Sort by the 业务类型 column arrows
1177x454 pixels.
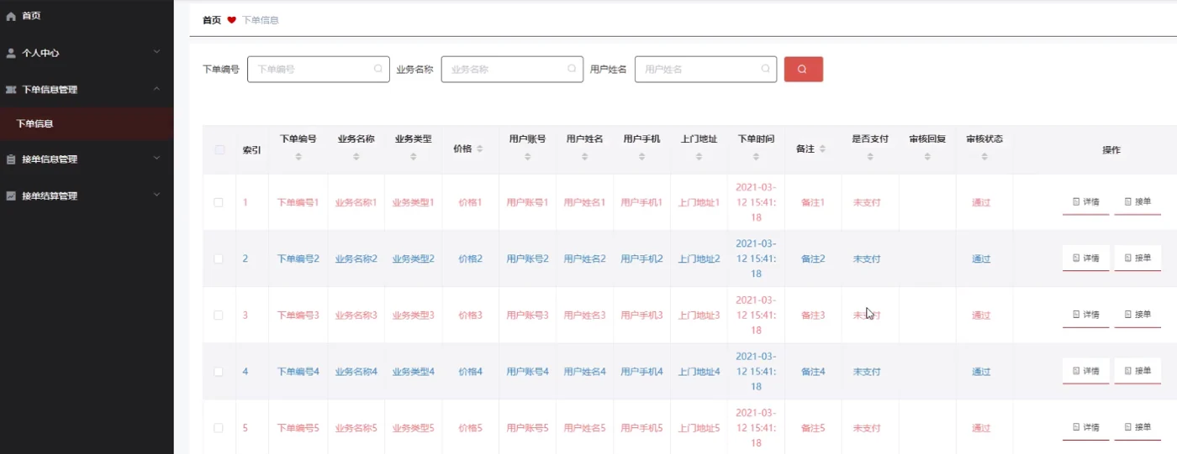(x=413, y=156)
